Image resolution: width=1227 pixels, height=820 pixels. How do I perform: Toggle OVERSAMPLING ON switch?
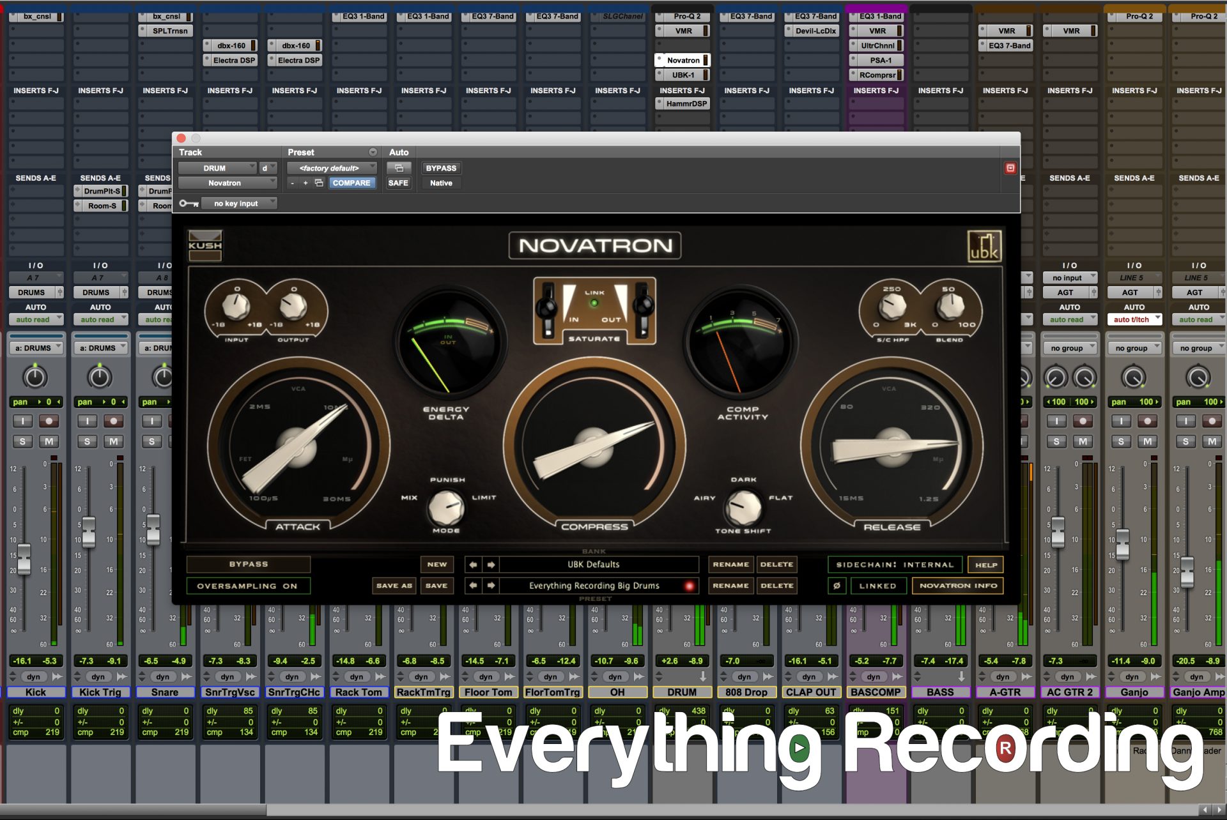(x=248, y=586)
